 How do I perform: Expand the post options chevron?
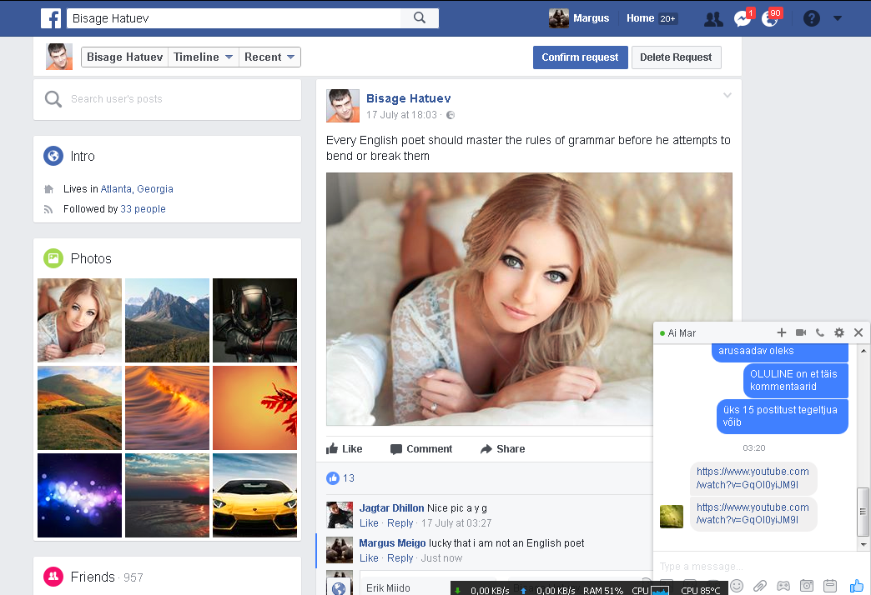coord(728,96)
